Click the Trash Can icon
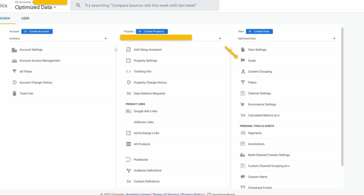Viewport: 364px width, 195px height. point(14,94)
